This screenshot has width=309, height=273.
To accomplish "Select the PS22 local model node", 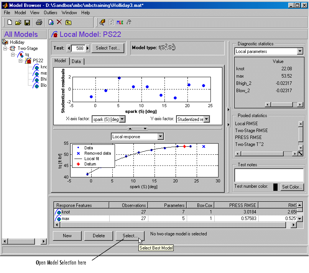I will click(x=38, y=61).
